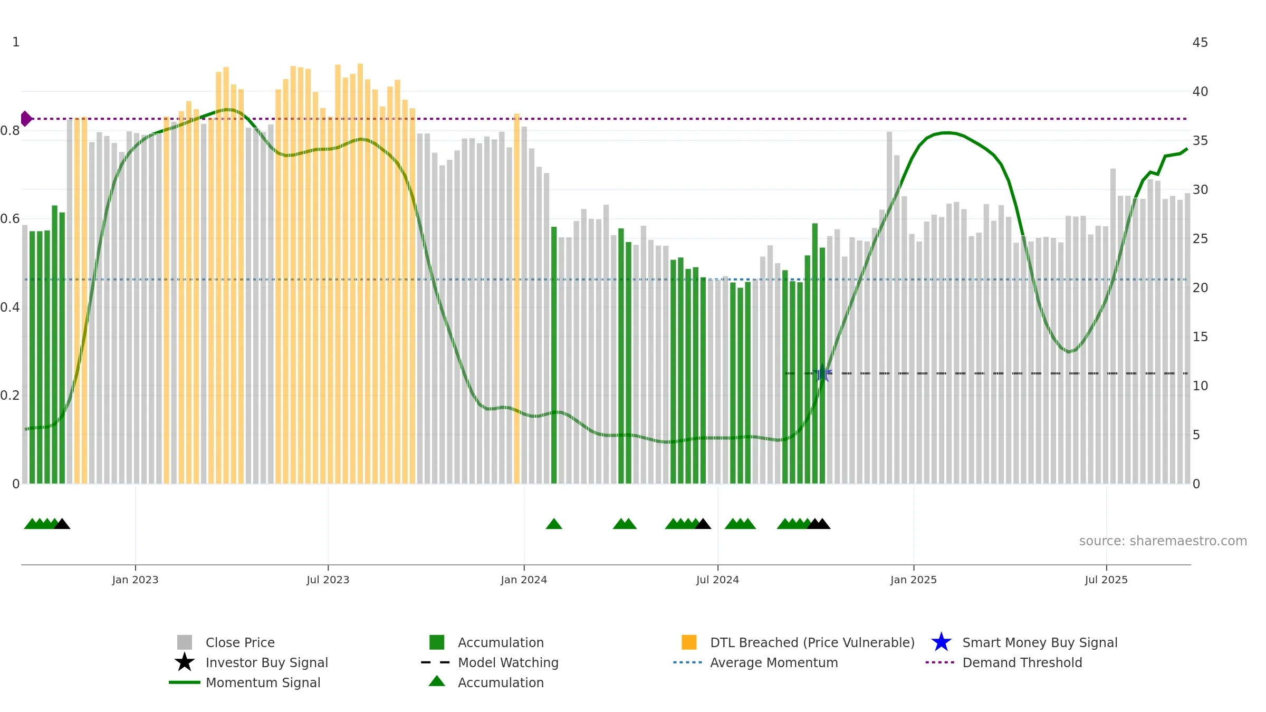The width and height of the screenshot is (1266, 712).
Task: Click the Jul 2025 axis label
Action: [1106, 580]
